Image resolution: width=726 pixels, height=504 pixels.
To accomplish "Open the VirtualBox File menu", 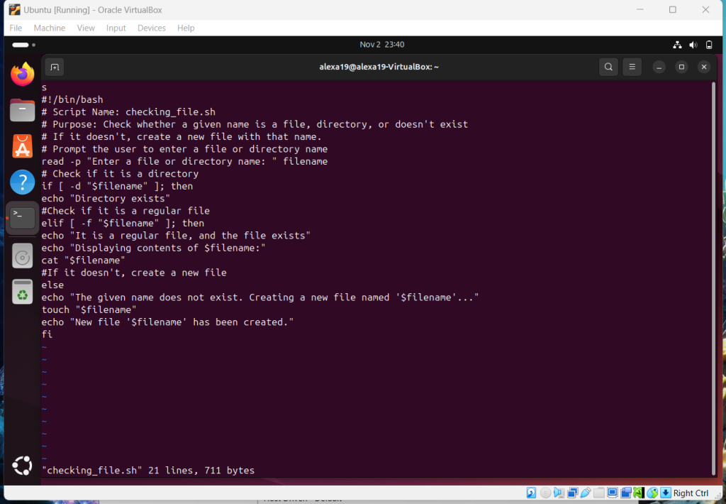I will (x=16, y=28).
